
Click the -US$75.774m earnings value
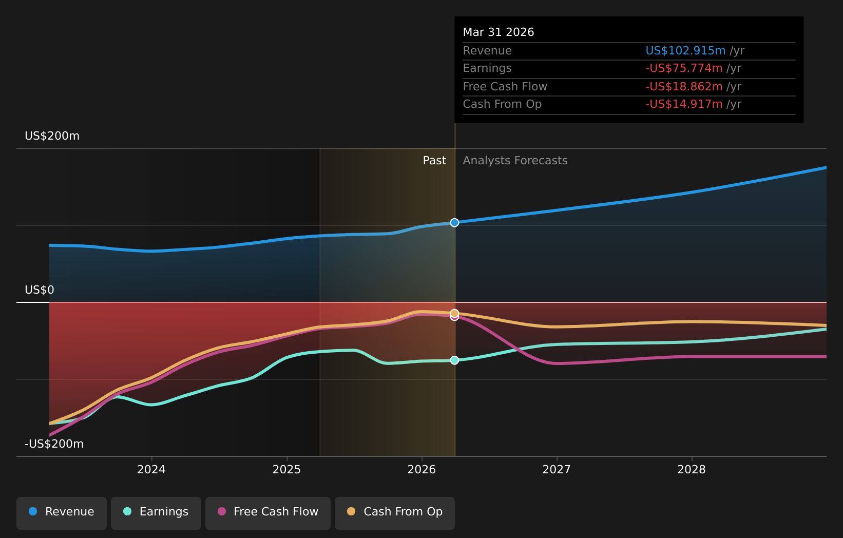pos(684,68)
